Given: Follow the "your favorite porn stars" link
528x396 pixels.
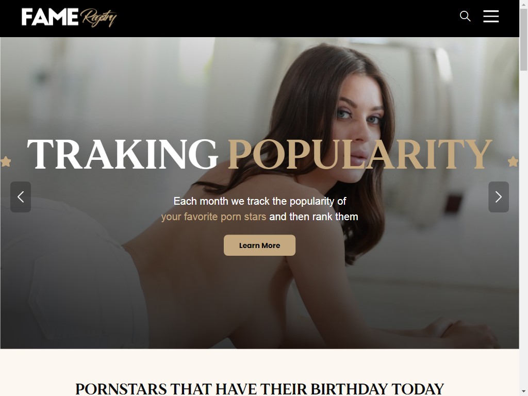Looking at the screenshot, I should click(x=213, y=217).
